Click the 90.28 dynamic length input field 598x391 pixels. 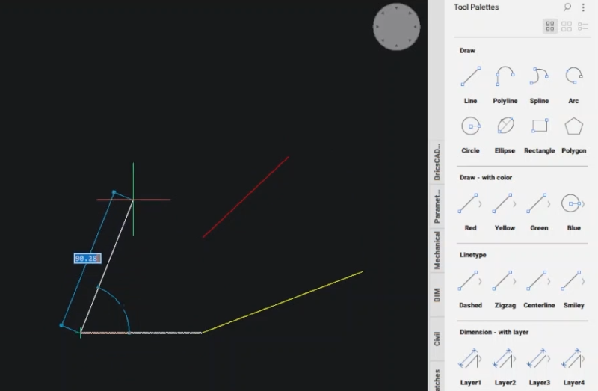pos(87,259)
